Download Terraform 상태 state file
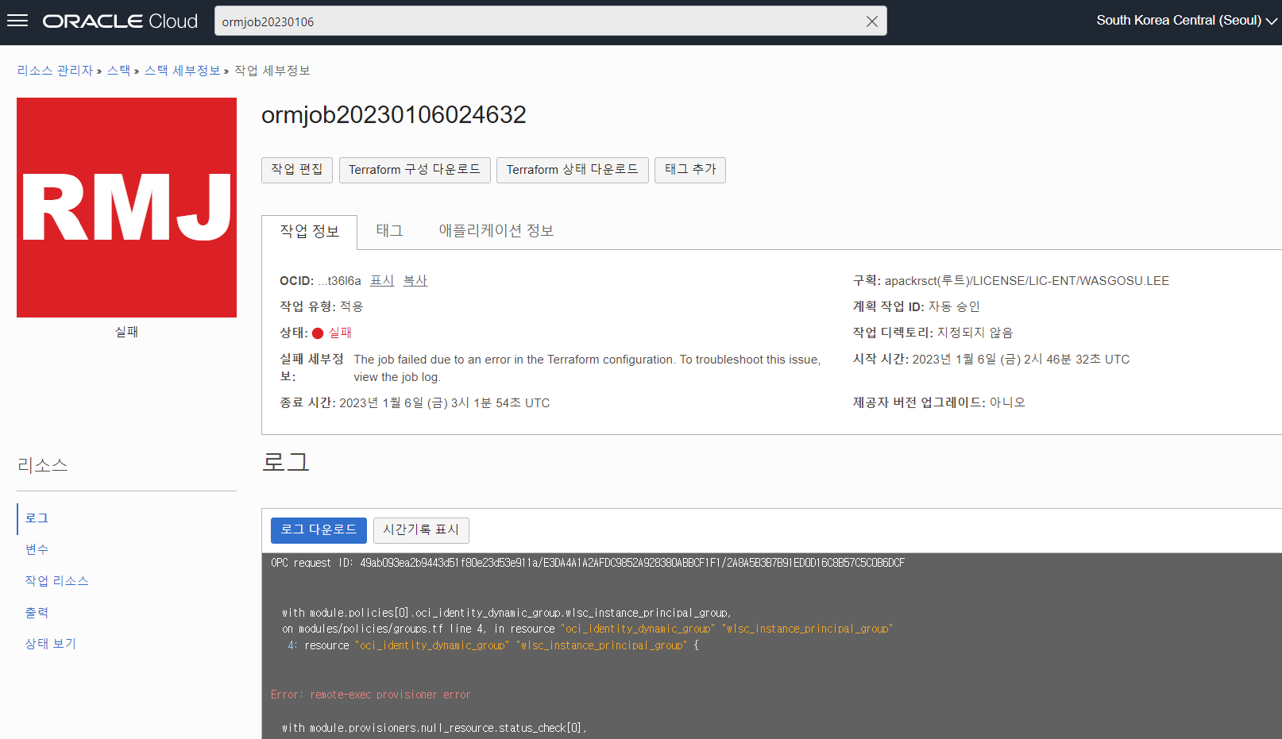Screen dimensions: 1282x739 573,170
